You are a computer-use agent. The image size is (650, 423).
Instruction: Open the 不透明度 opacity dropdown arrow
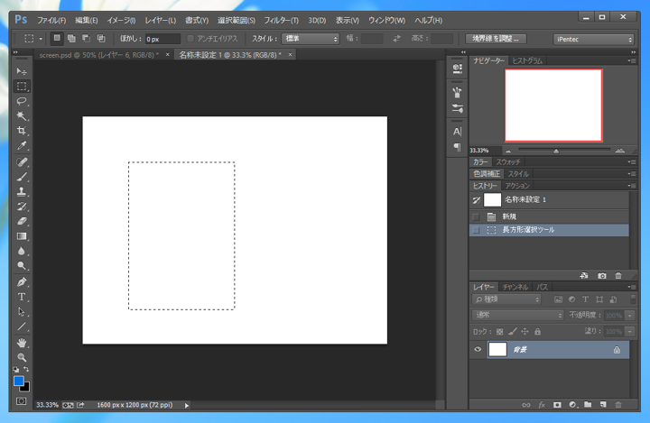(630, 316)
